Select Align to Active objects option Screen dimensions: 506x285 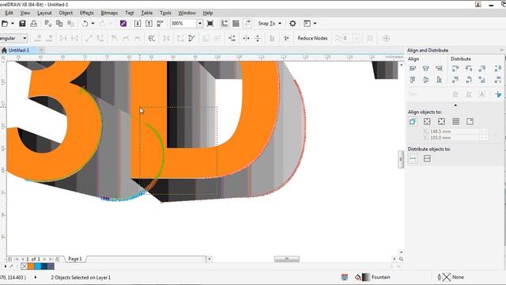point(413,121)
